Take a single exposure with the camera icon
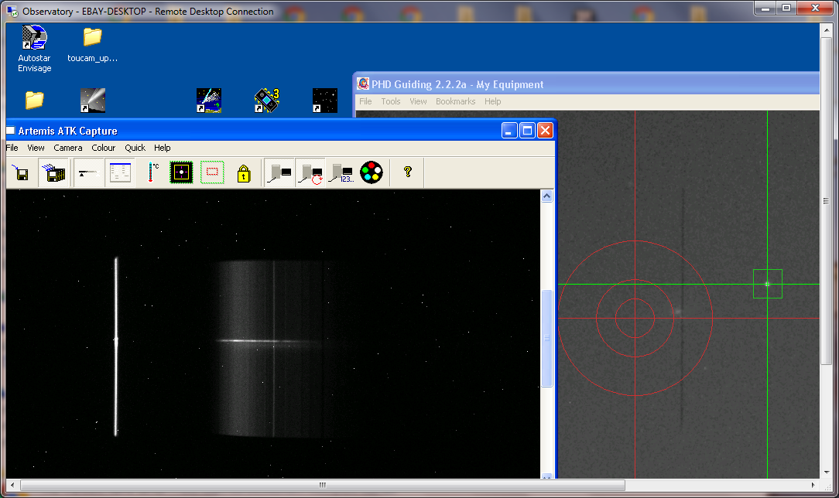839x498 pixels. point(279,173)
